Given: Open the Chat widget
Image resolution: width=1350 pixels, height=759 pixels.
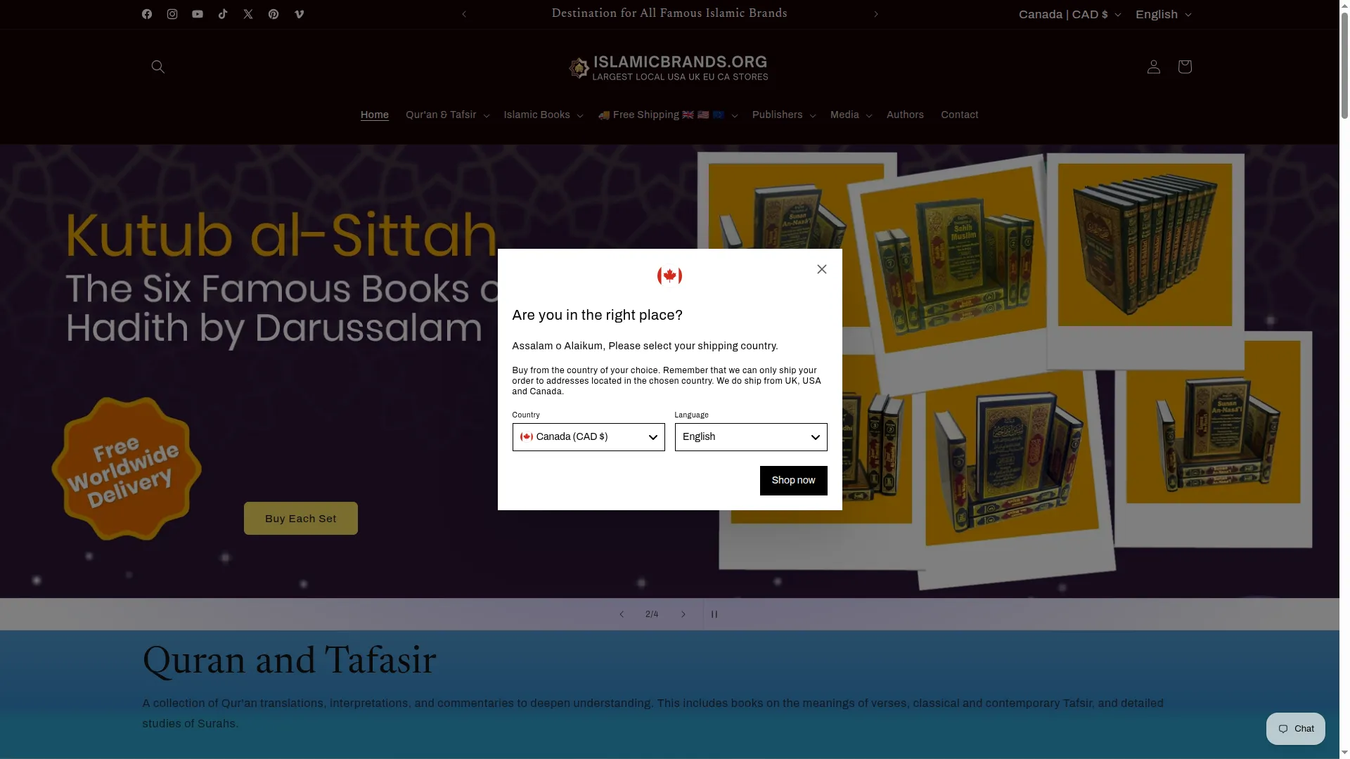Looking at the screenshot, I should tap(1296, 729).
